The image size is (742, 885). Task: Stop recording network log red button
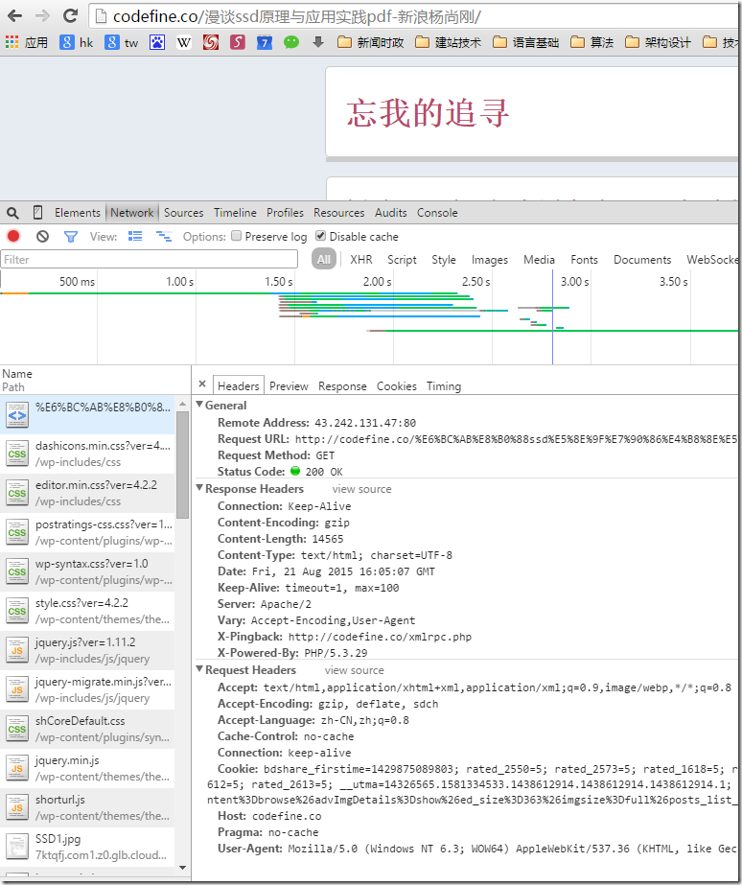pyautogui.click(x=13, y=237)
